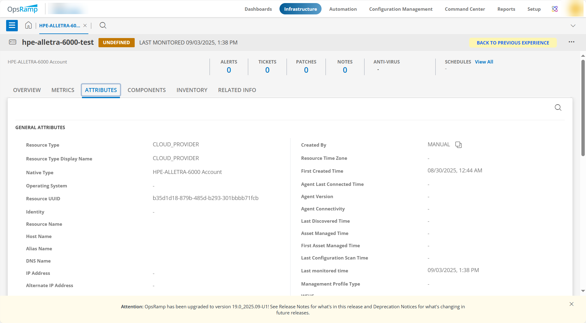Switch to the Overview tab
This screenshot has height=323, width=586.
tap(27, 90)
